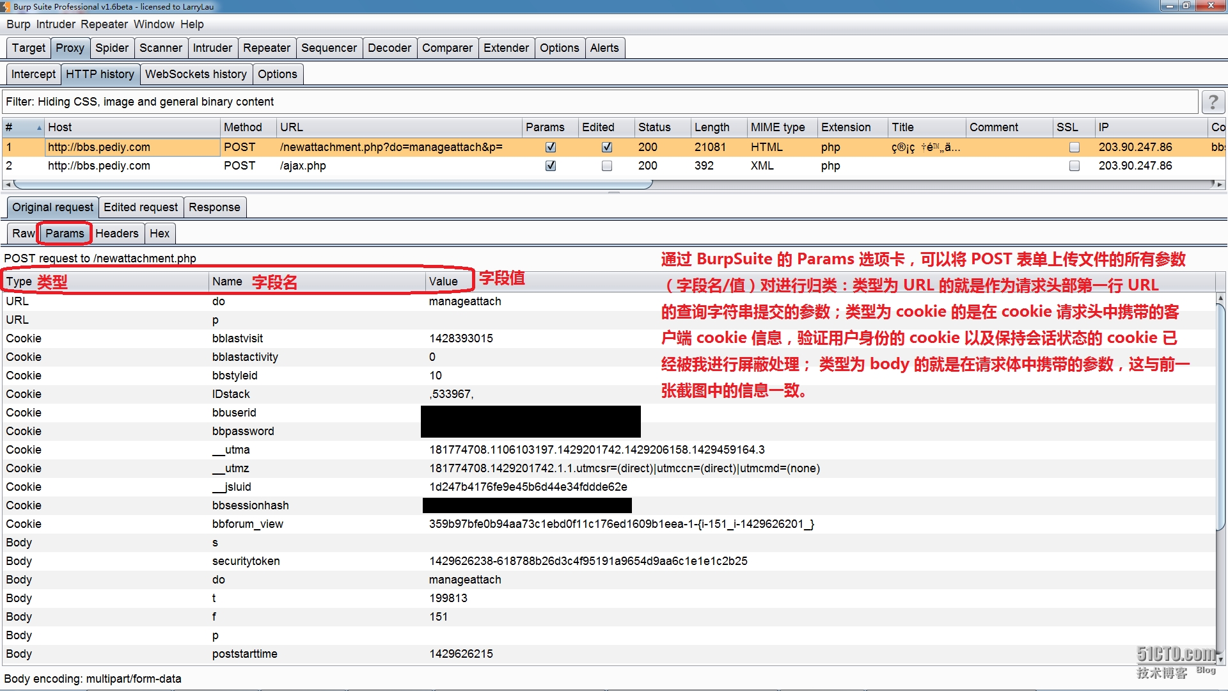
Task: Sort parameters by Value column header
Action: (821, 282)
